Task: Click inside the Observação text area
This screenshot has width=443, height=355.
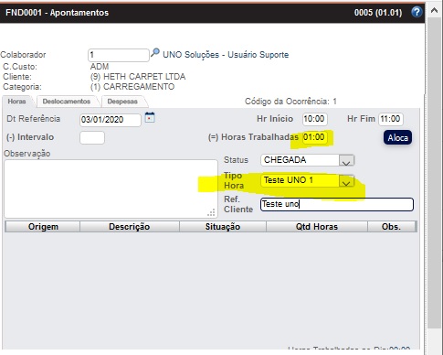Action: tap(111, 188)
